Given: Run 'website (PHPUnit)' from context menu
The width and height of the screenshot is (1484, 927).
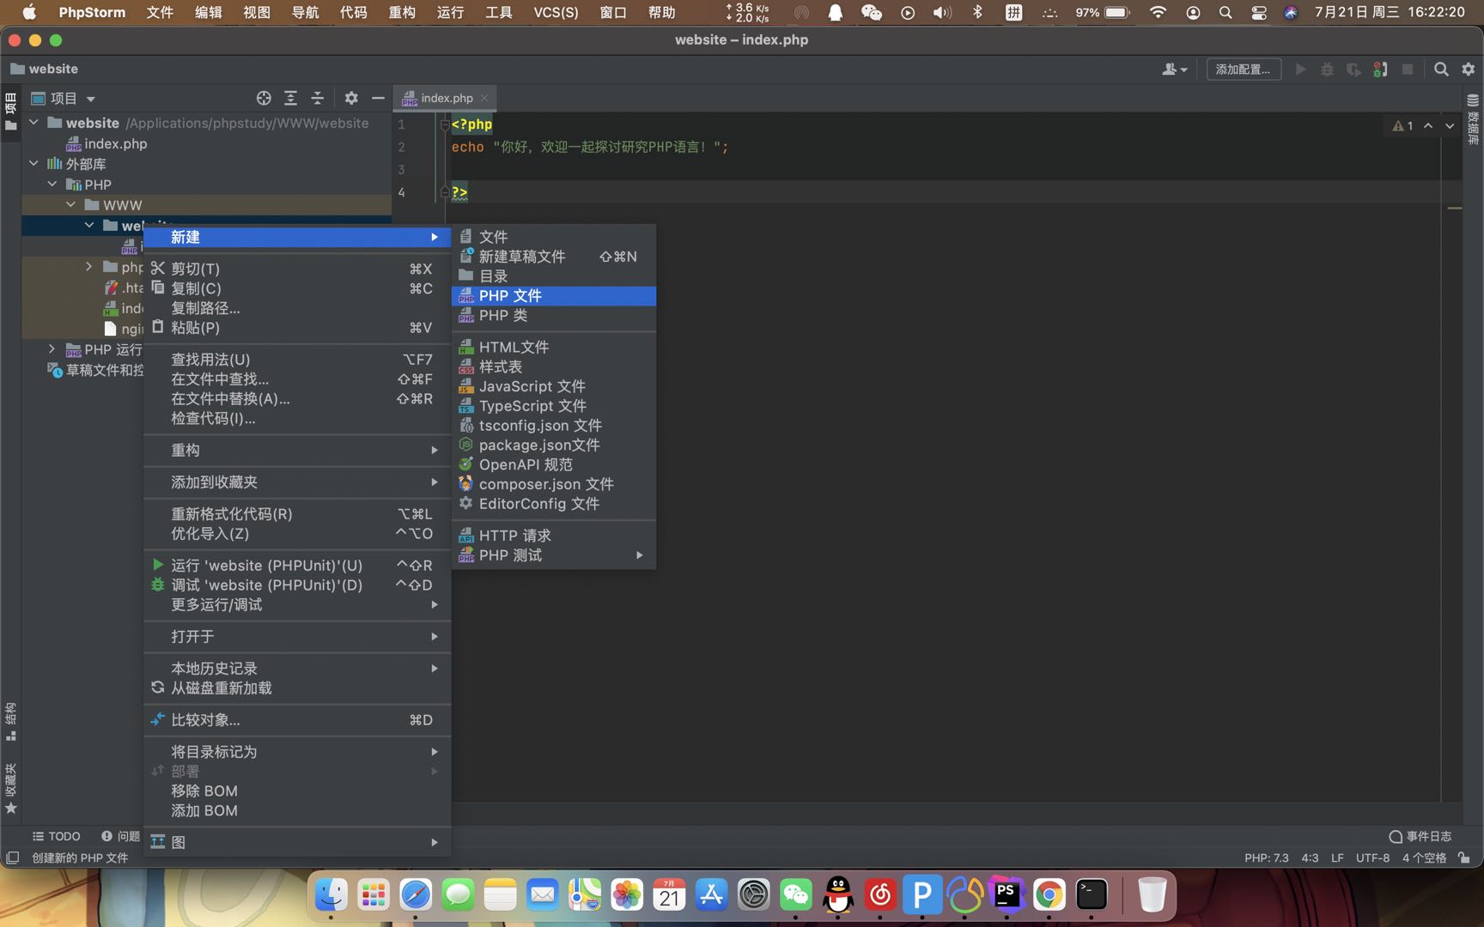Looking at the screenshot, I should point(297,566).
